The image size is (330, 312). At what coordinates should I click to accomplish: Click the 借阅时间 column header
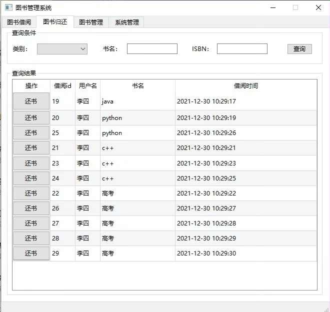246,86
